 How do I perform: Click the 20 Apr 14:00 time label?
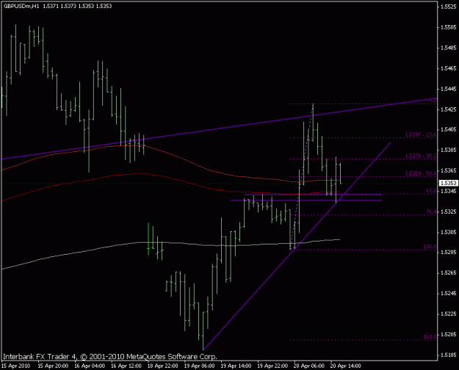(x=346, y=366)
